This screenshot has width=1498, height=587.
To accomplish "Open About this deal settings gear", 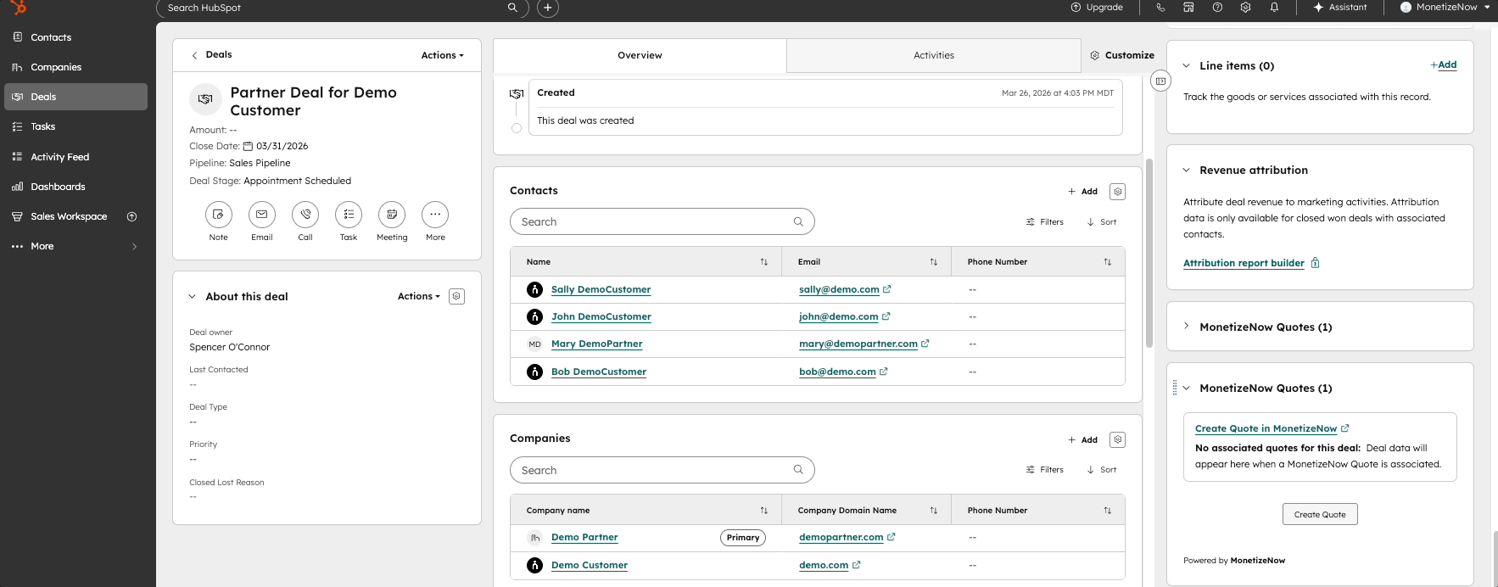I will (456, 296).
